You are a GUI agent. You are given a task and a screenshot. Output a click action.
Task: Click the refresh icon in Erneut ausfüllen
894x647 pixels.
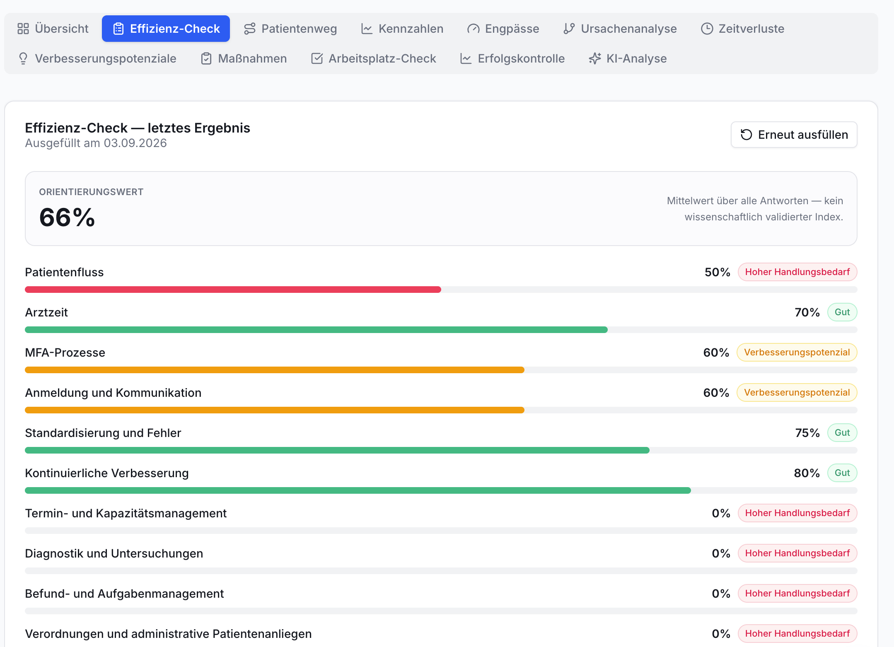pos(746,135)
